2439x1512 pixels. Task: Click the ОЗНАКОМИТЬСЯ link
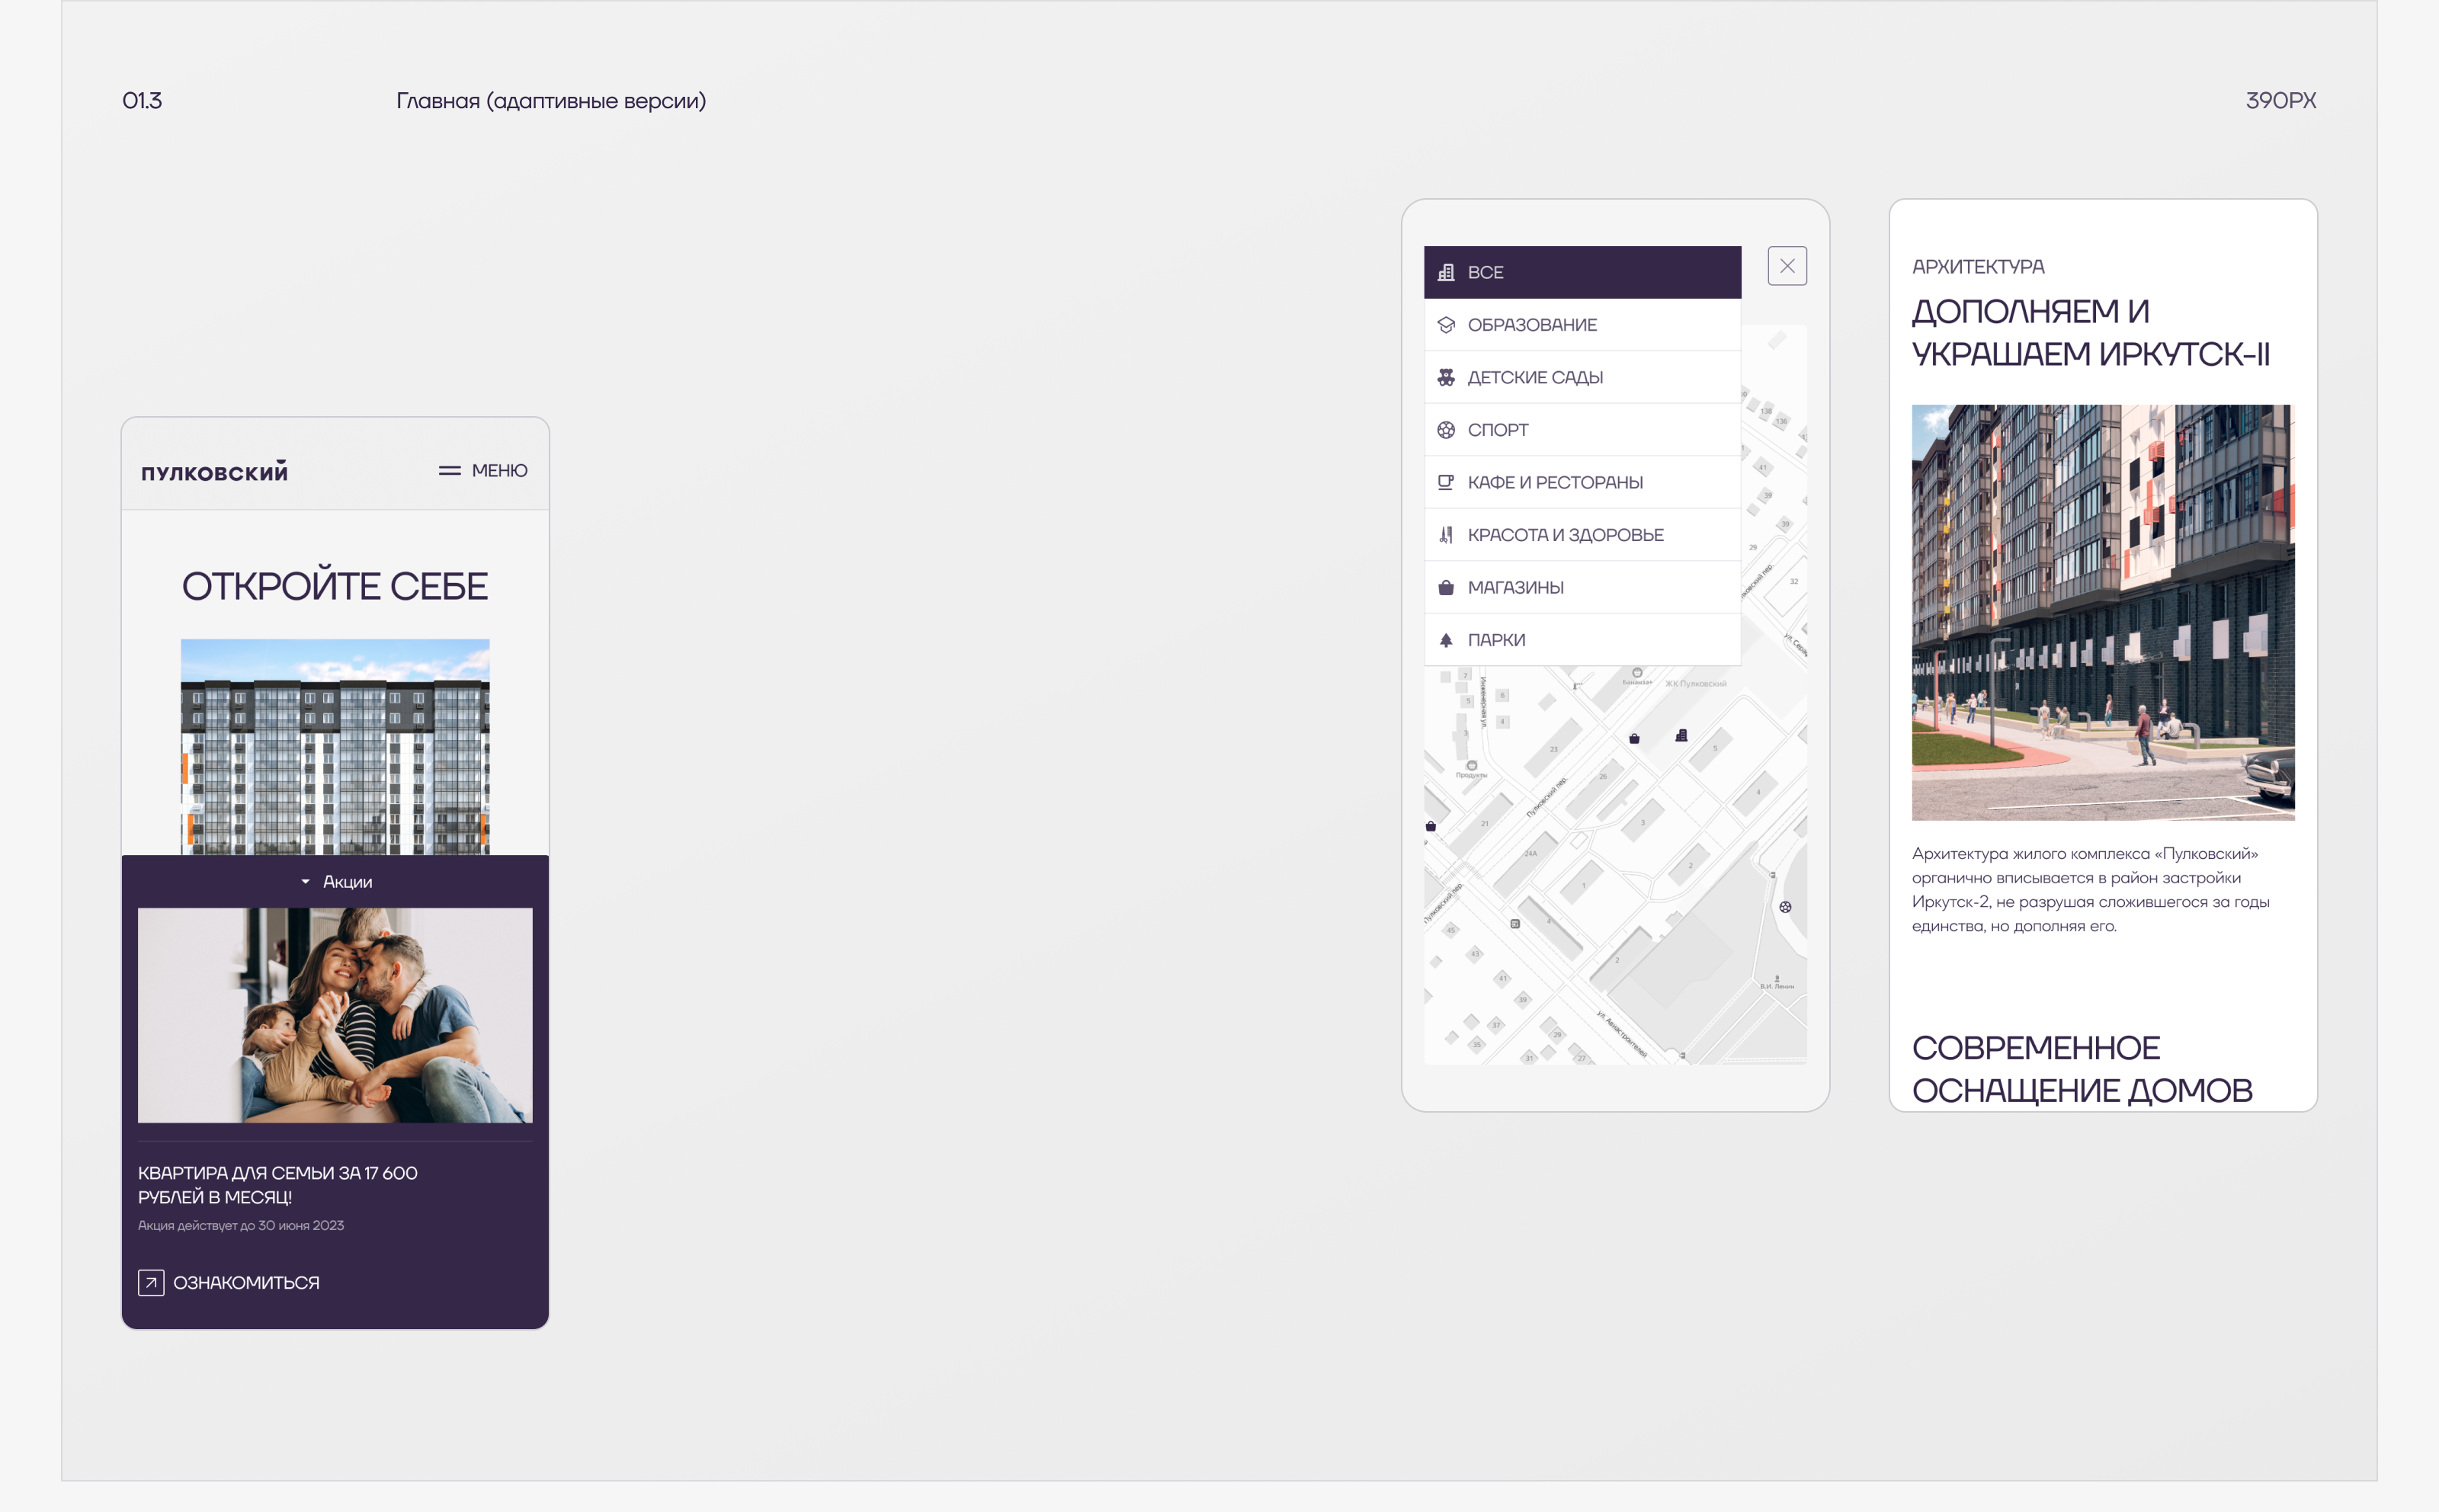point(246,1283)
